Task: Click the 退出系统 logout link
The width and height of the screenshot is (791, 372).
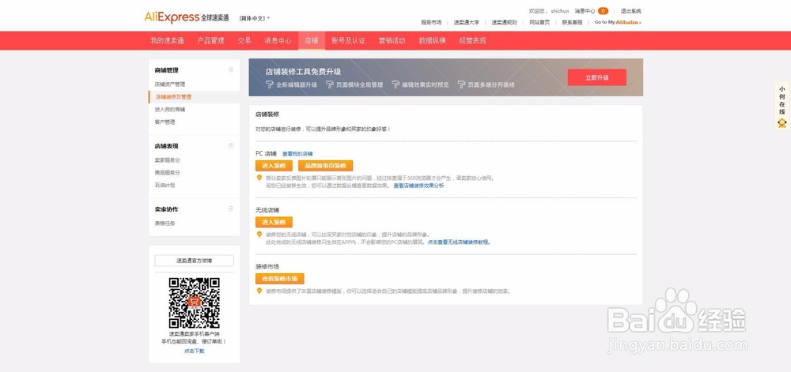Action: click(630, 10)
